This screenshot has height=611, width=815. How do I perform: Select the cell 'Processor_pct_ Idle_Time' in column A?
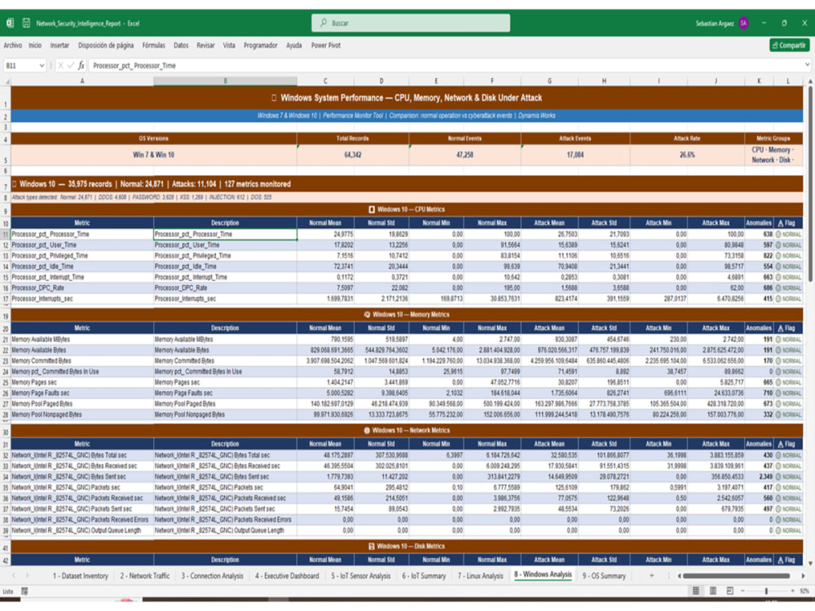click(x=82, y=266)
